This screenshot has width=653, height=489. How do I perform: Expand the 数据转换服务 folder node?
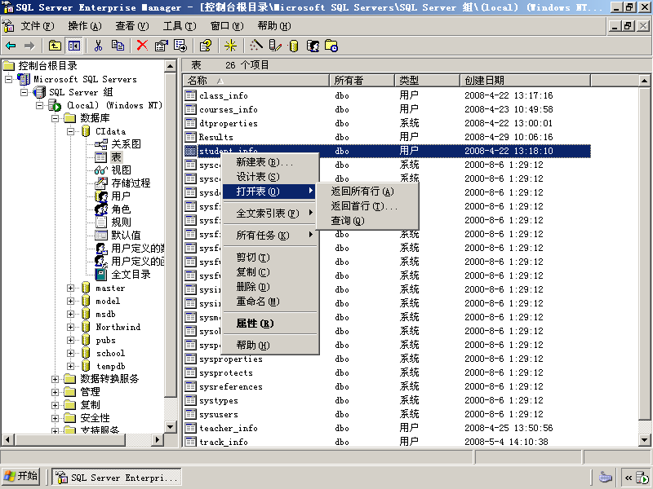coord(55,379)
